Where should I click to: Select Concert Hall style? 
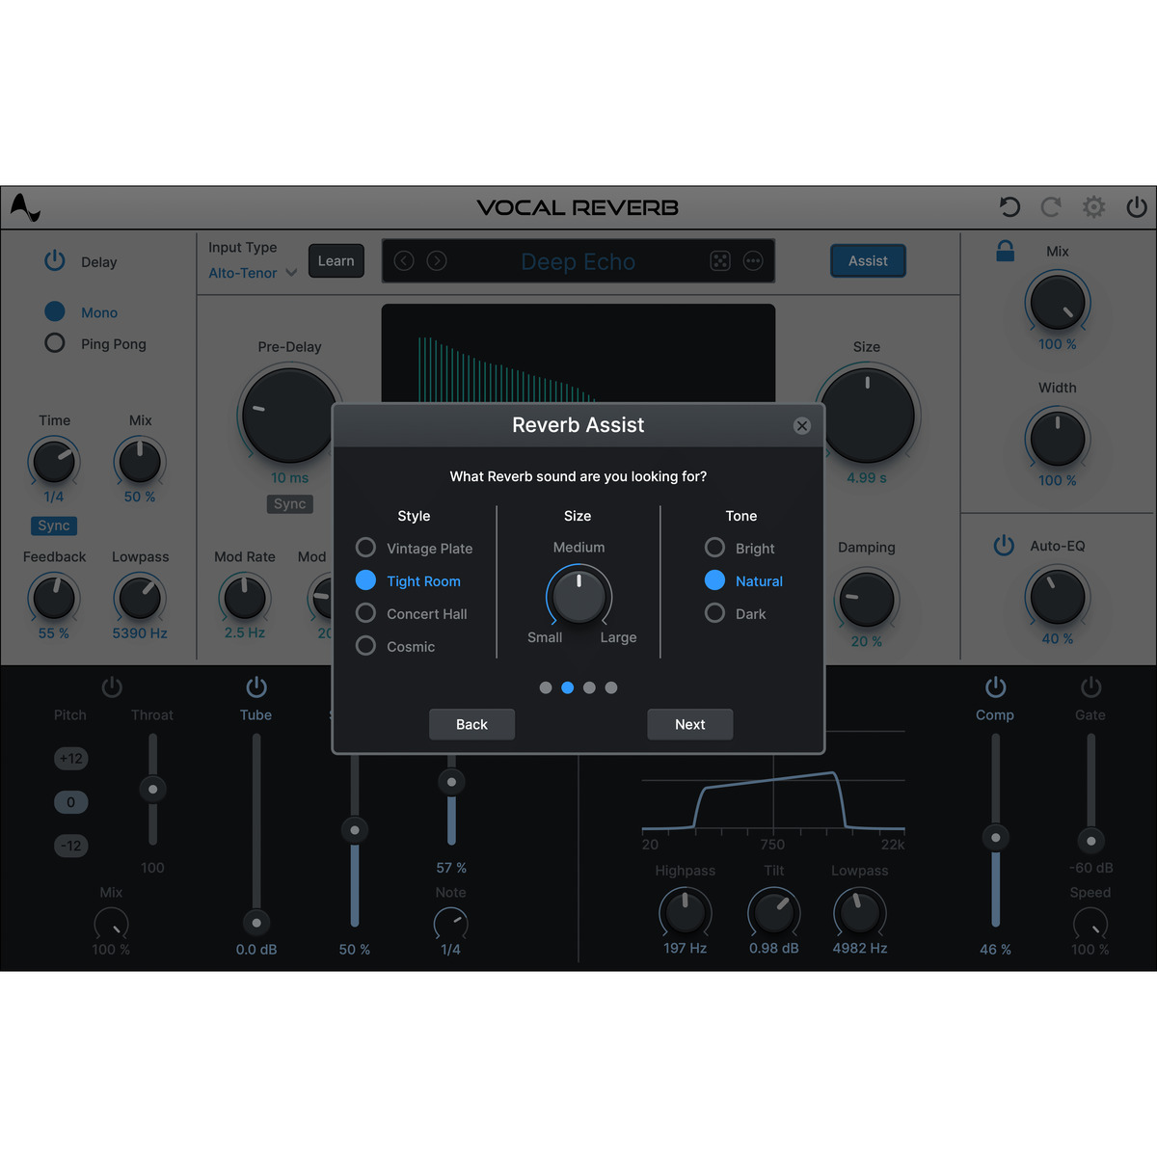point(365,613)
